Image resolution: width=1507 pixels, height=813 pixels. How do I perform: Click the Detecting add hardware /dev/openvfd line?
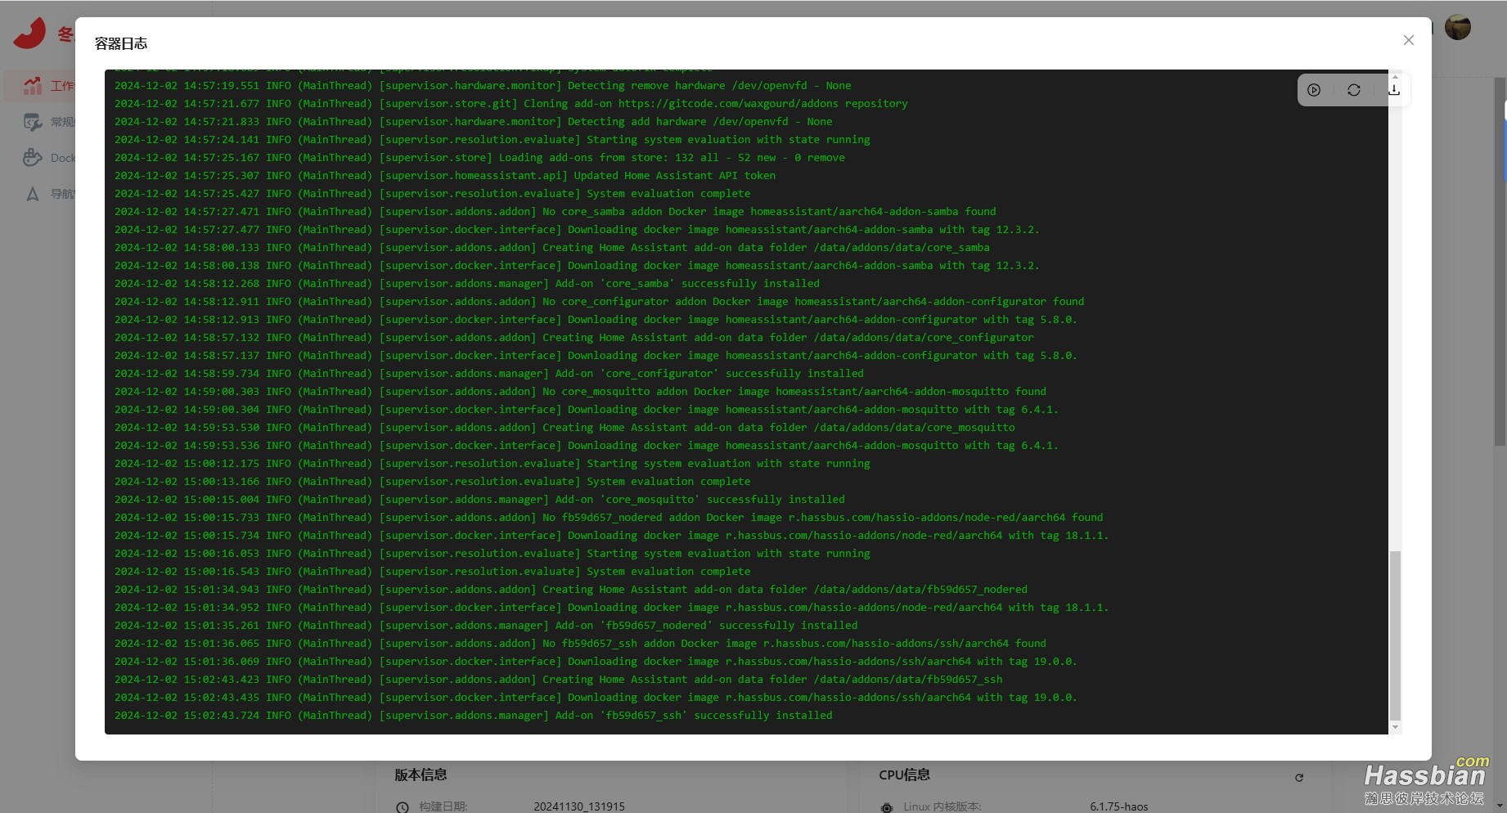point(474,122)
